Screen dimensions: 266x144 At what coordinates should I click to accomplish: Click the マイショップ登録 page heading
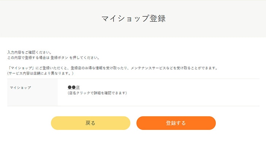pos(133,18)
